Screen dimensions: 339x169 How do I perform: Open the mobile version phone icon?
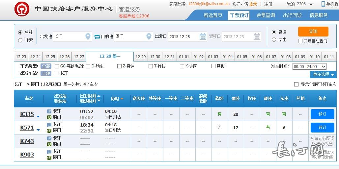tap(323, 4)
